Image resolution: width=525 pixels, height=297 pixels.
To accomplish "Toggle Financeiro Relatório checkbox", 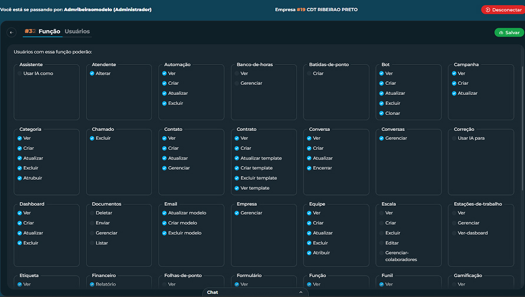I will tap(92, 284).
